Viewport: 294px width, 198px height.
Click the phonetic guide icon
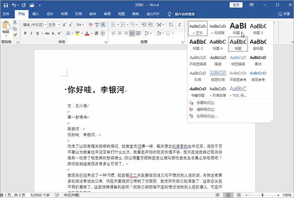(x=97, y=25)
